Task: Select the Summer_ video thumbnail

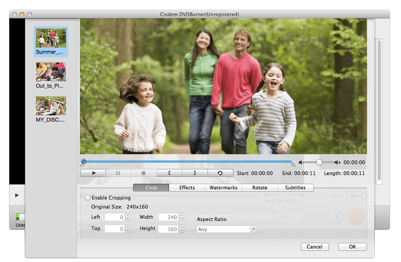Action: (51, 42)
